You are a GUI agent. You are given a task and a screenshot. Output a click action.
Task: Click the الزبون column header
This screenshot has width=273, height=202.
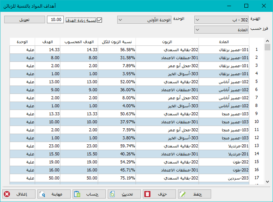point(167,42)
